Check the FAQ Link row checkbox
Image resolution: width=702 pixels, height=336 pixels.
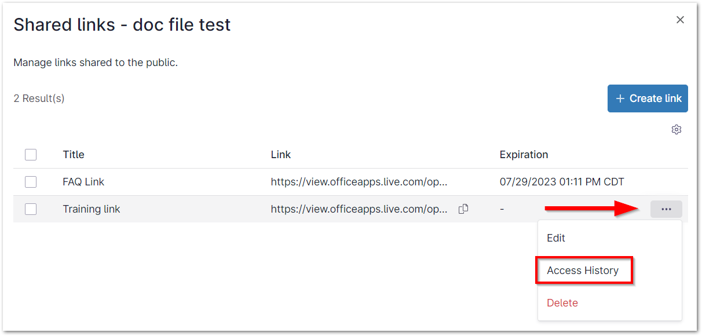pyautogui.click(x=31, y=182)
